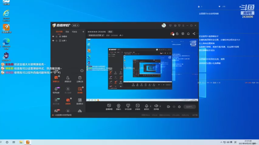Open the Douyu companion tutorial link
Screen dimensions: 259x145
(63, 115)
